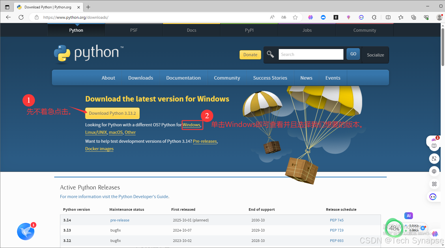Viewport: 445px width, 248px height.
Task: Open the tab actions menu icon
Action: coord(7,7)
